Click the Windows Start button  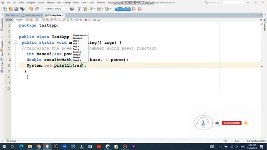[4, 146]
